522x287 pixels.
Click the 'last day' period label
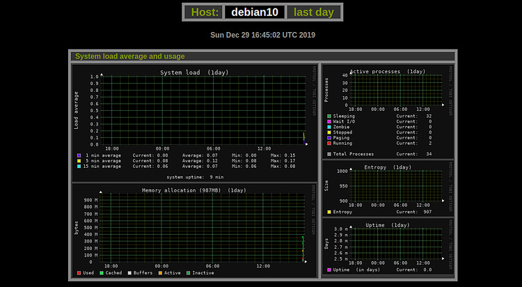(x=314, y=12)
